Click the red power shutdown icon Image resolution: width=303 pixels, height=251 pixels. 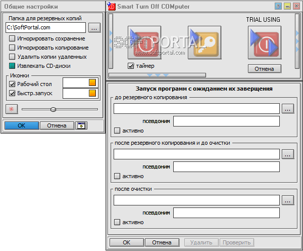(x=144, y=43)
